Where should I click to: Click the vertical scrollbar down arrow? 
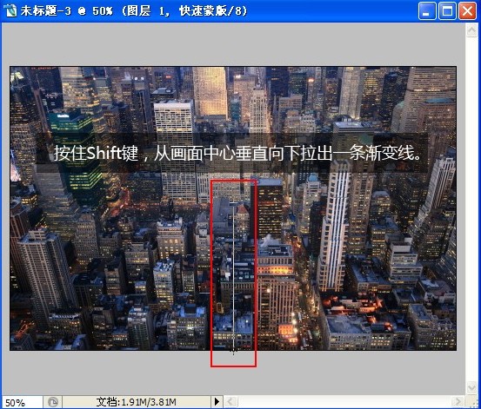471,388
